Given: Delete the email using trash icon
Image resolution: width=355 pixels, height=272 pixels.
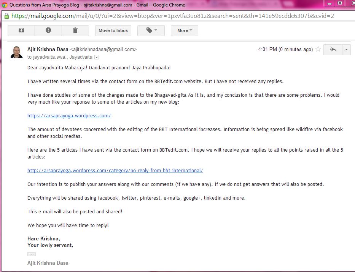Looking at the screenshot, I should 75,30.
